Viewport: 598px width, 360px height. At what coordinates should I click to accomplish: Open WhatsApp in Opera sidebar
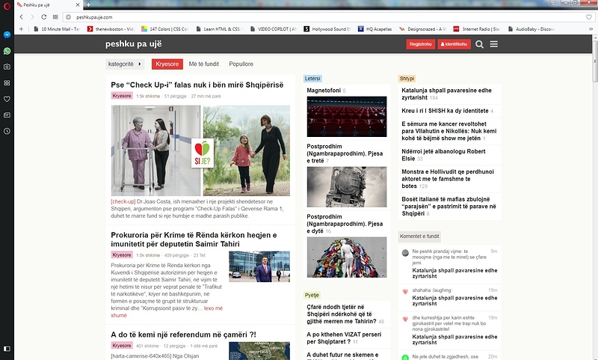point(7,51)
